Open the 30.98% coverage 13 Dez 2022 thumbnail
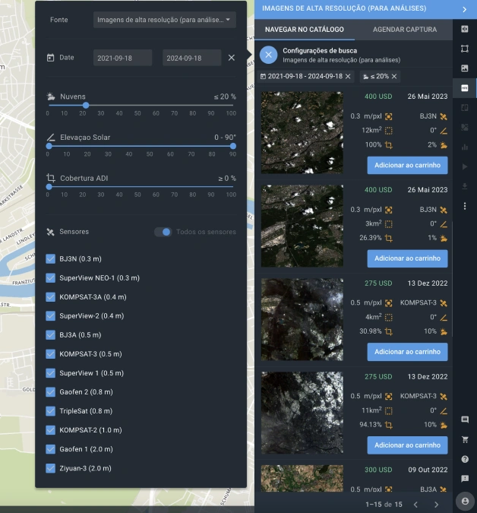This screenshot has height=513, width=477. (302, 319)
